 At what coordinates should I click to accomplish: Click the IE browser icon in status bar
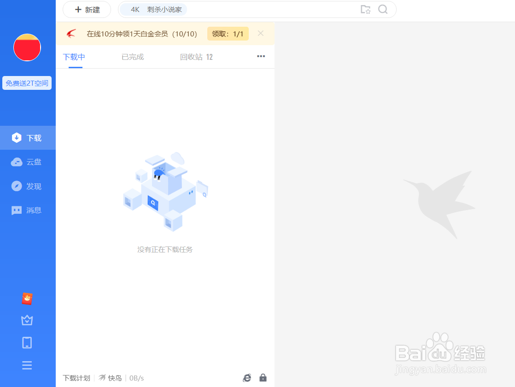pos(247,377)
